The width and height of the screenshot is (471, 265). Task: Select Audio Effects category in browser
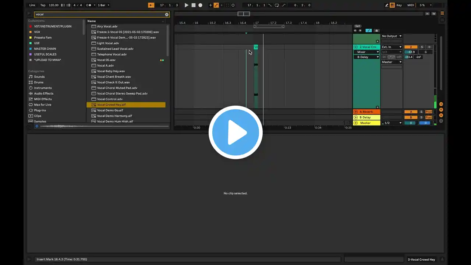[x=43, y=93]
